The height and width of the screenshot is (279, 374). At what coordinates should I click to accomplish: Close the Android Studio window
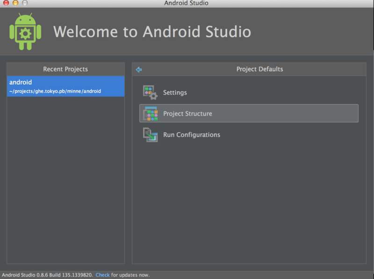6,3
